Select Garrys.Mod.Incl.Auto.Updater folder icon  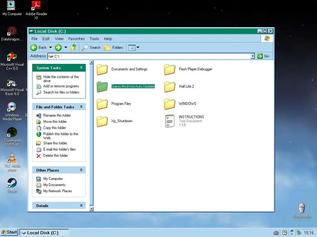[x=102, y=87]
